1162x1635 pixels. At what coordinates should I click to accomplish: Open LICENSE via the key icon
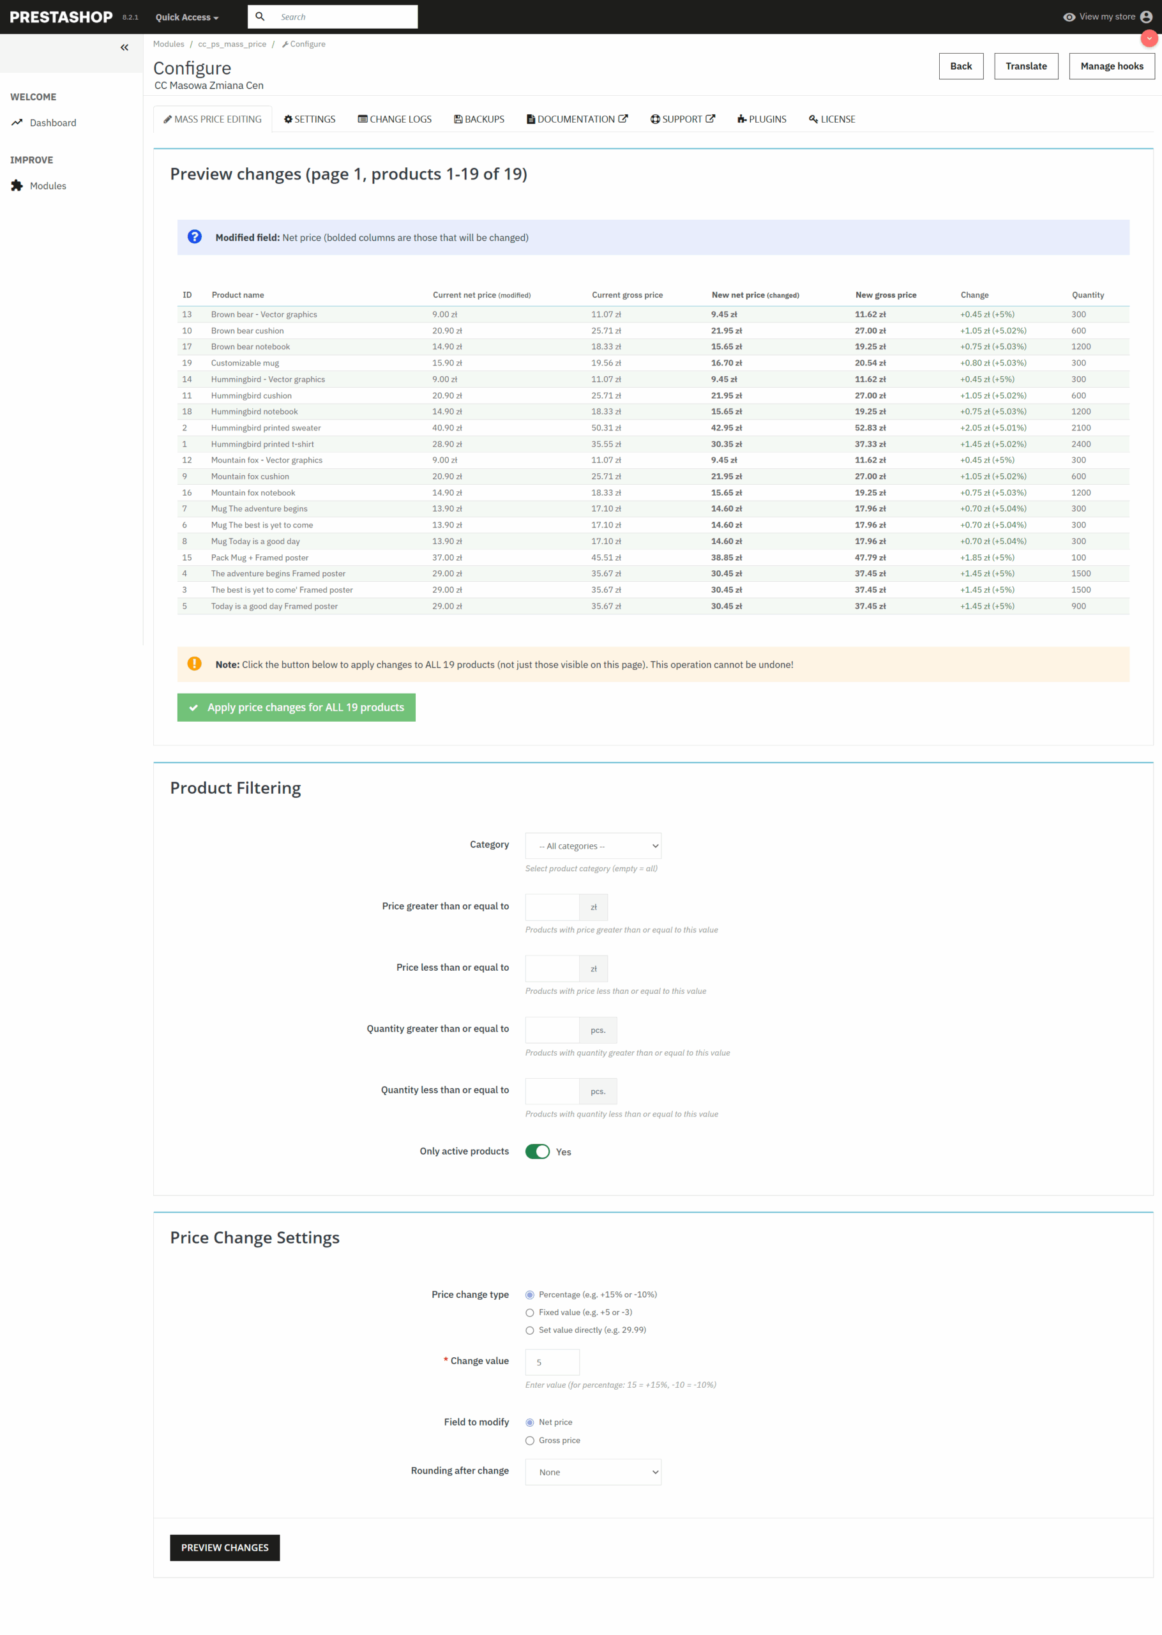click(x=812, y=119)
